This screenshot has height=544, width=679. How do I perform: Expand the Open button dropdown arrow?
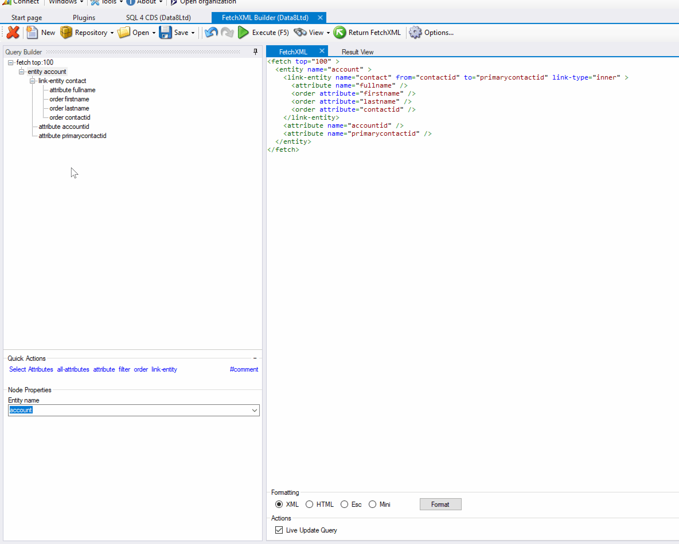click(x=154, y=33)
